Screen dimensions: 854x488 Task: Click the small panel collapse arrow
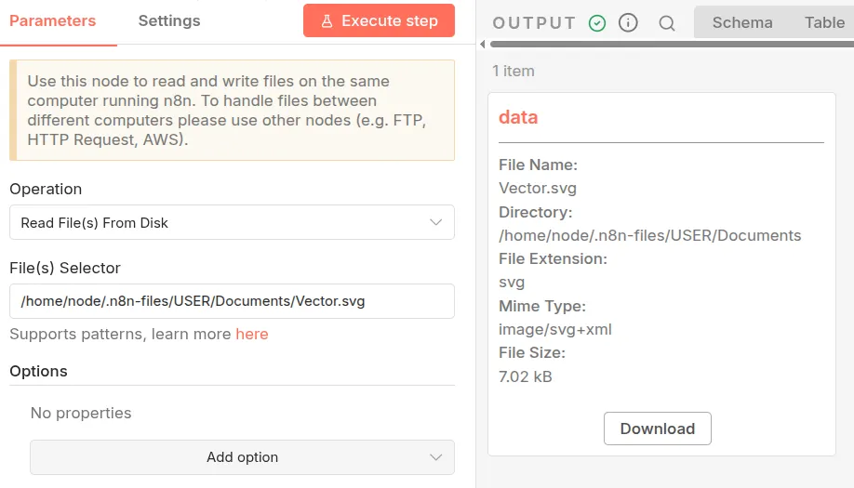click(482, 44)
